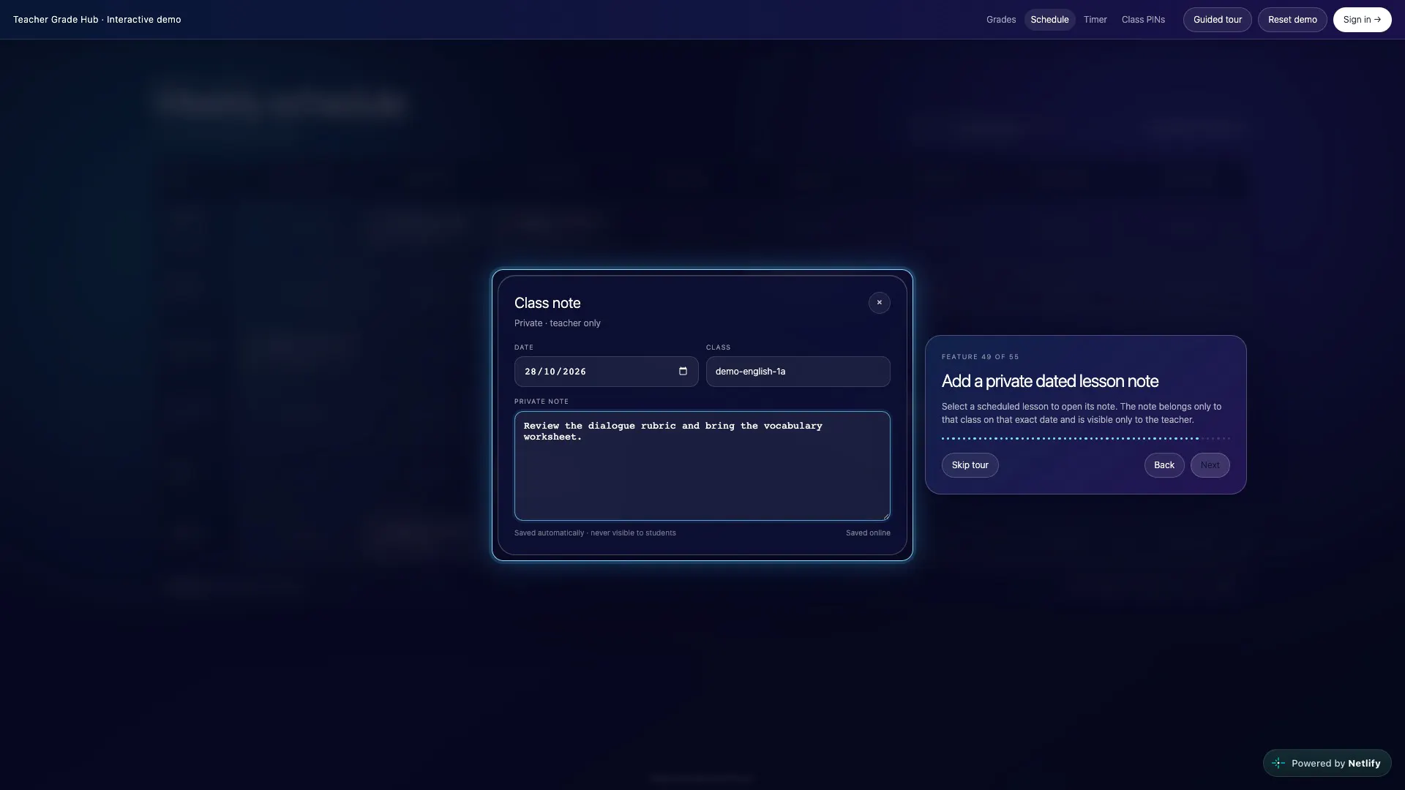Screen dimensions: 1405x790
Task: Click the tour progress dots bar
Action: (1085, 439)
